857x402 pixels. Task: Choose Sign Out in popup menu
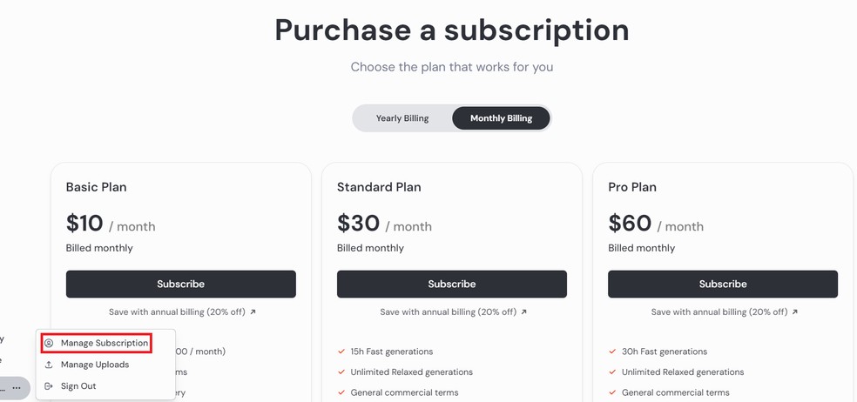78,386
